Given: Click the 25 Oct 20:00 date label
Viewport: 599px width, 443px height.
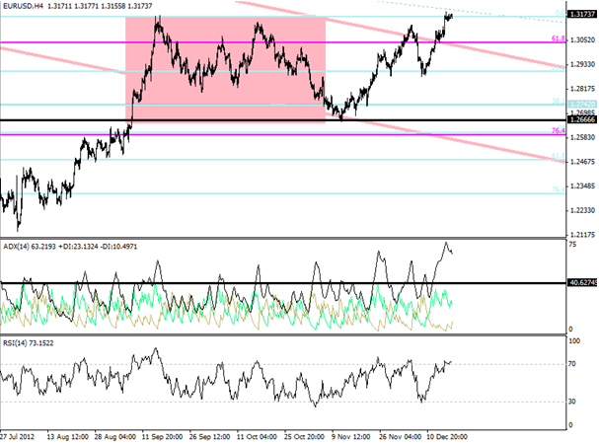Looking at the screenshot, I should tap(304, 436).
